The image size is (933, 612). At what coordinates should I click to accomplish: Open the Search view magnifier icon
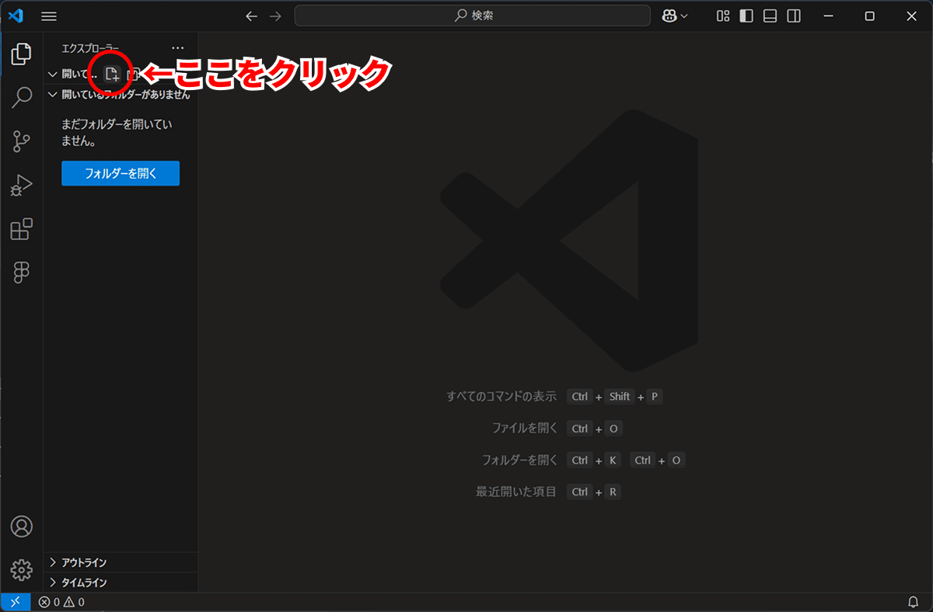click(22, 98)
